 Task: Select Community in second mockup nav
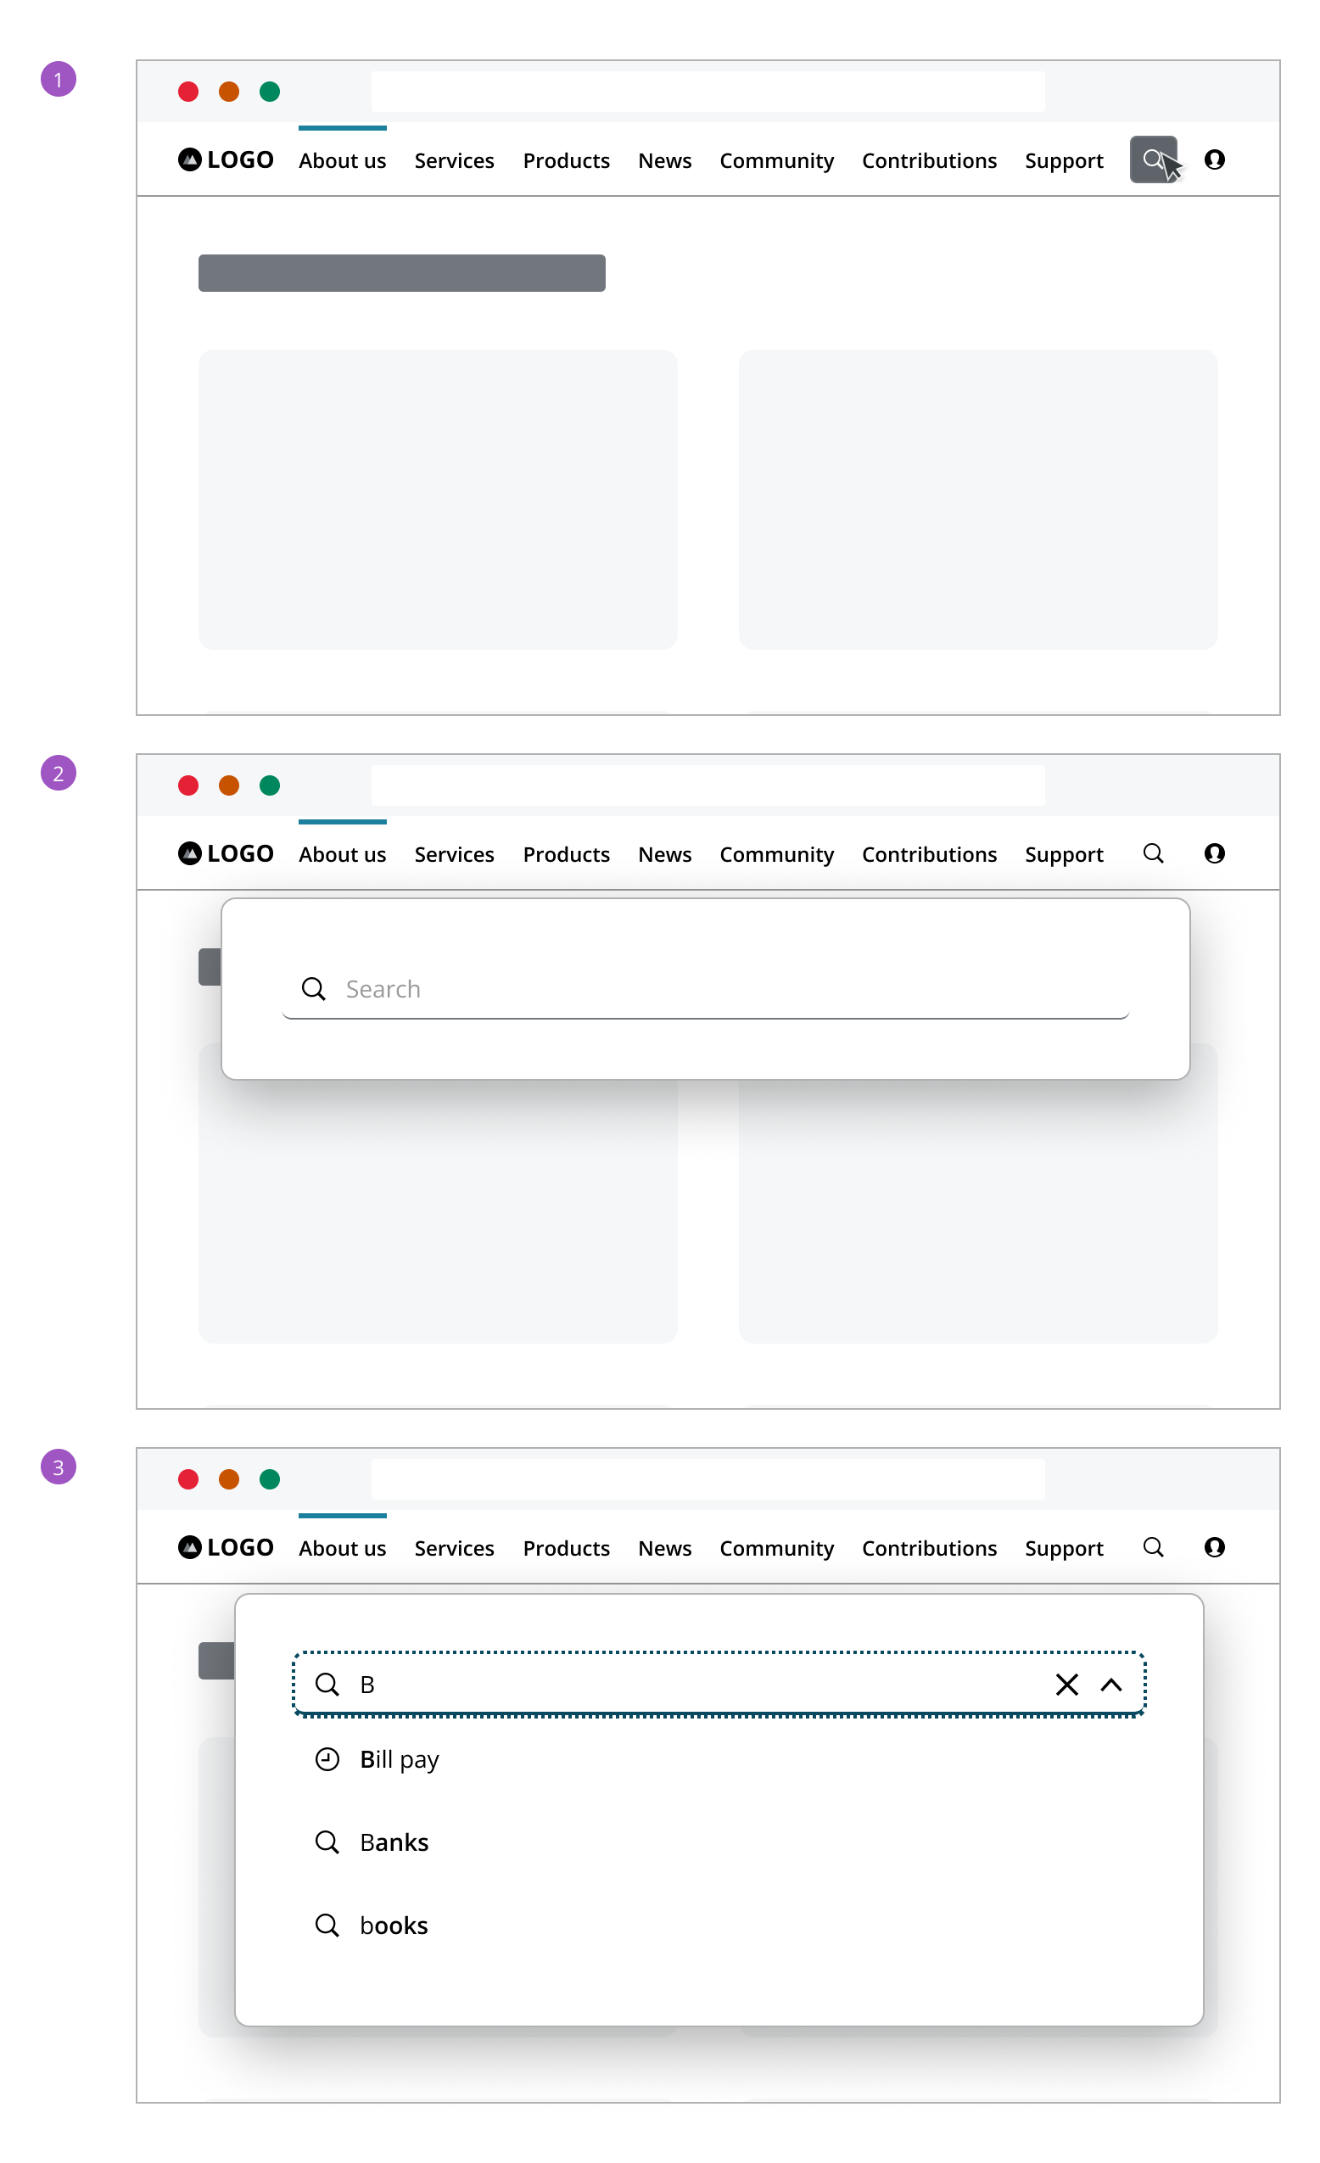tap(776, 854)
